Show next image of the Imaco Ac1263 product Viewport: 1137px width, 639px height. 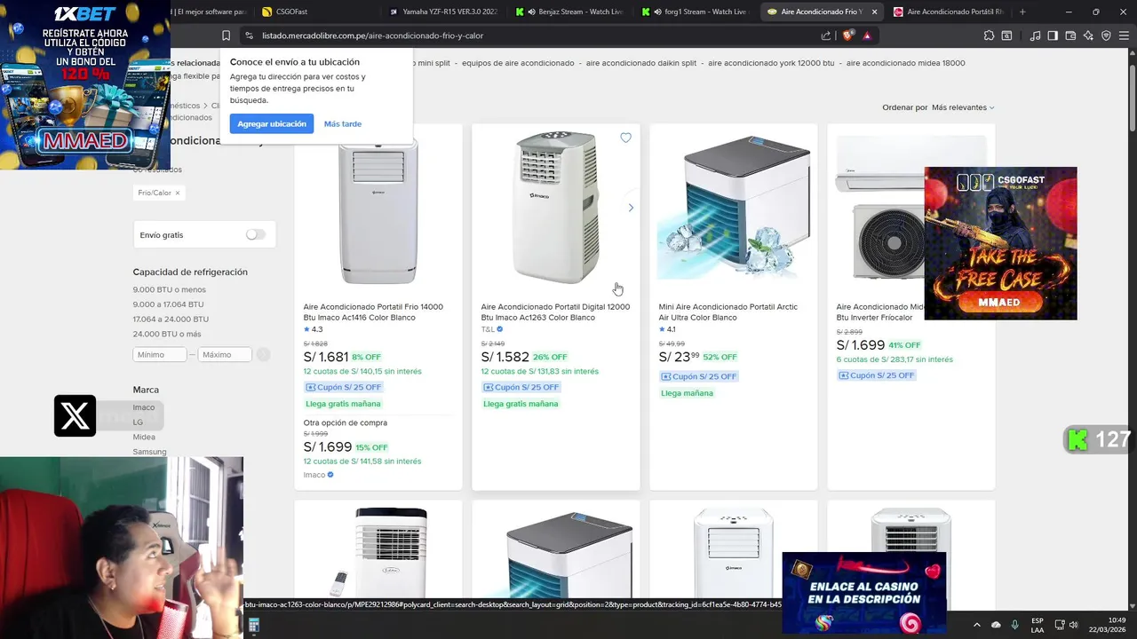coord(631,208)
